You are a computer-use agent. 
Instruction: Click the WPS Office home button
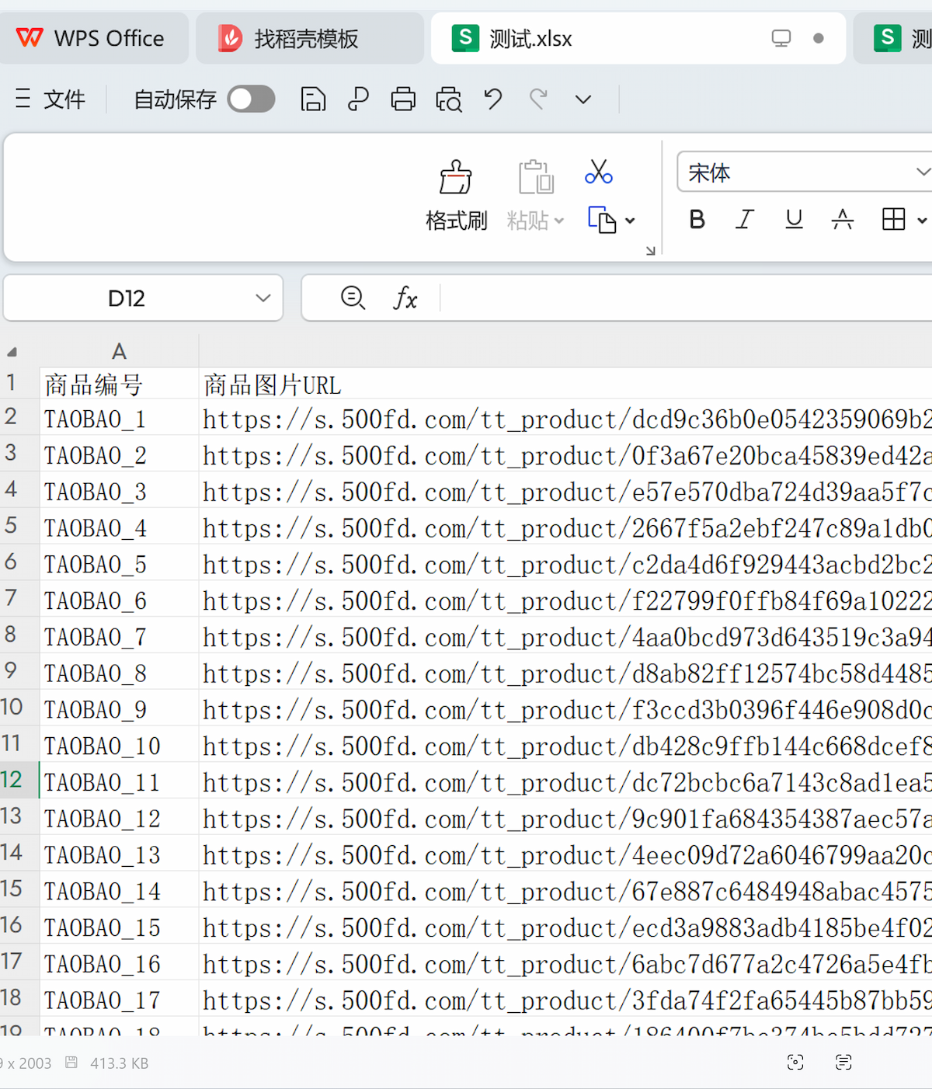pos(95,37)
